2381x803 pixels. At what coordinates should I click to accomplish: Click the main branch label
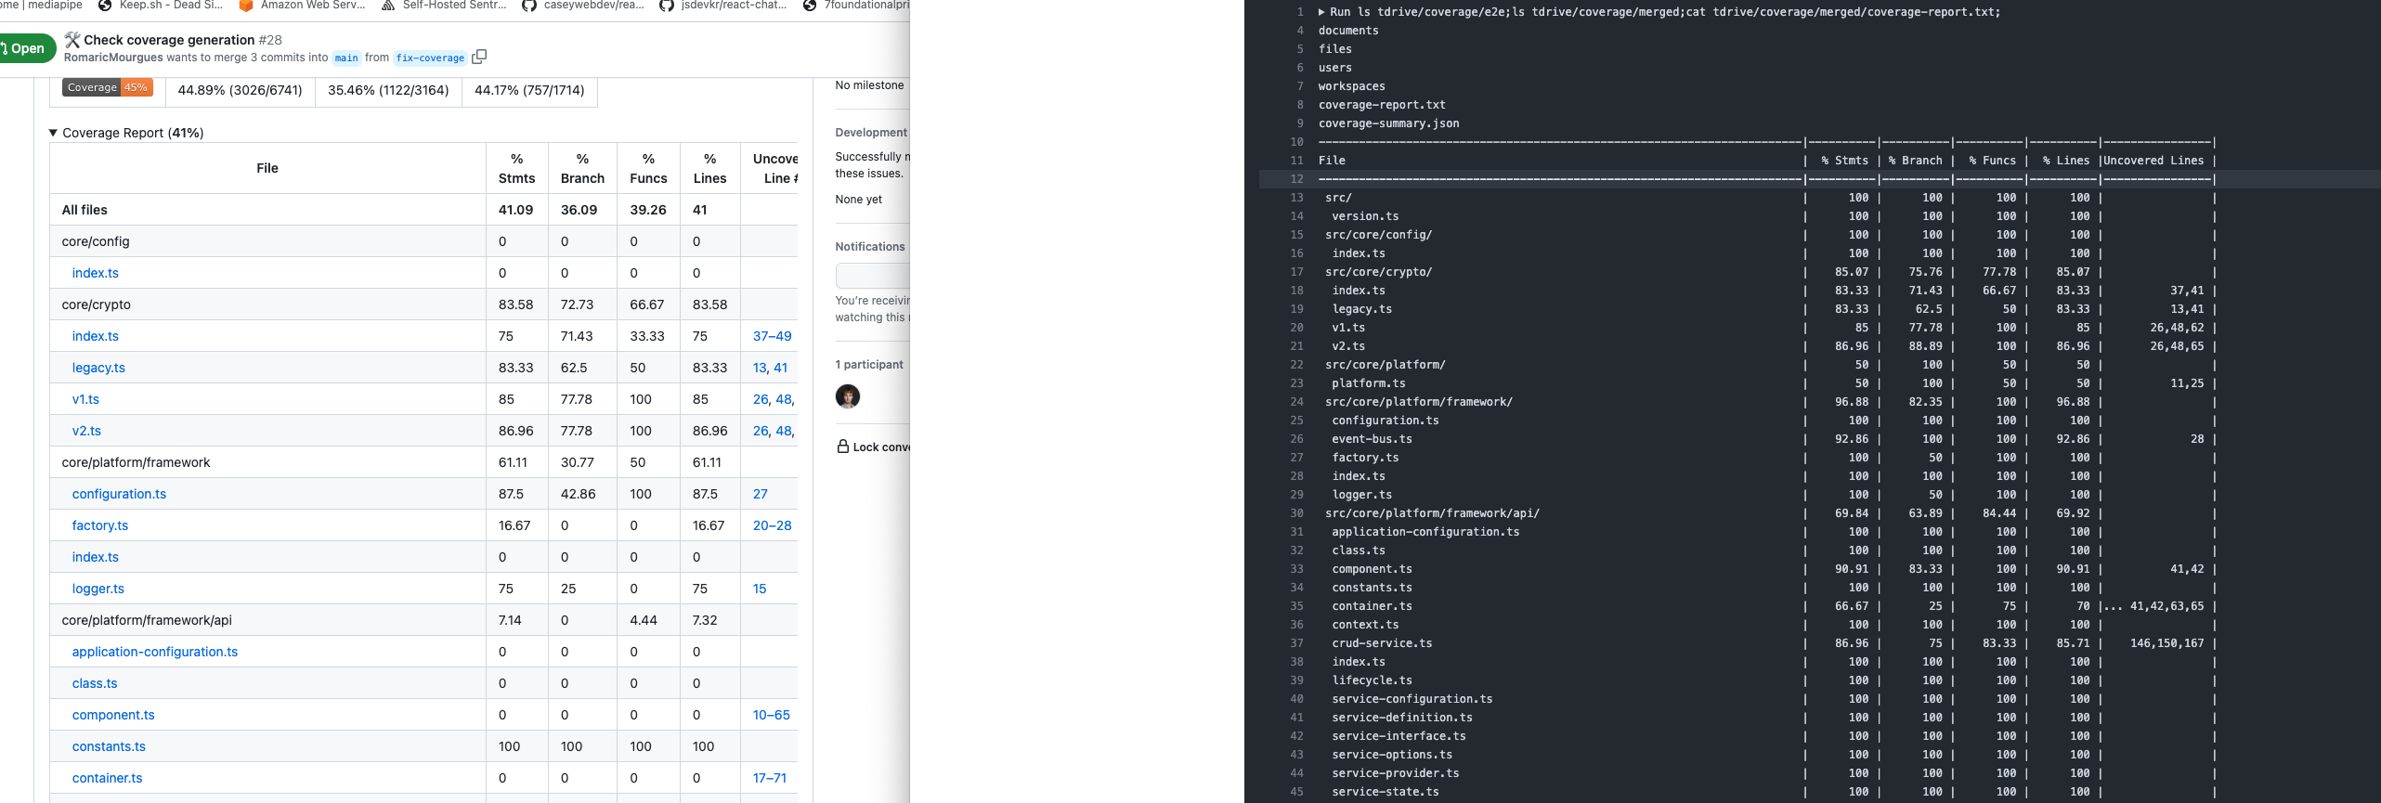pos(346,58)
